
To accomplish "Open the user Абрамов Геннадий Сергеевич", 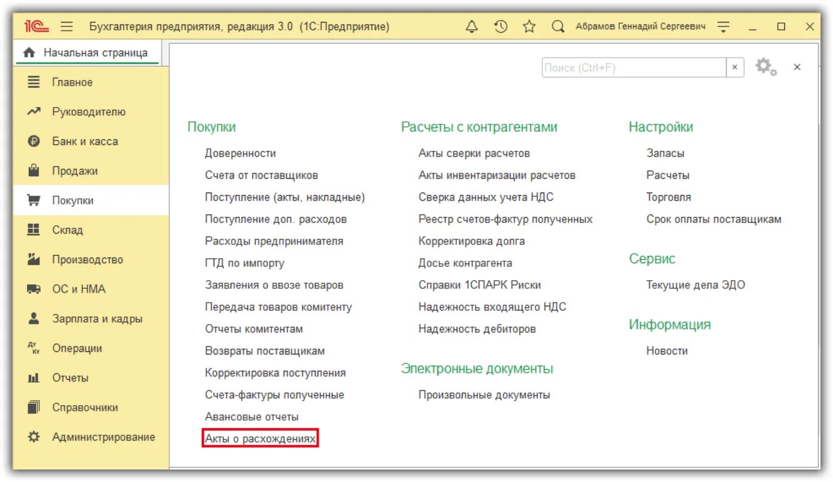I will 641,27.
